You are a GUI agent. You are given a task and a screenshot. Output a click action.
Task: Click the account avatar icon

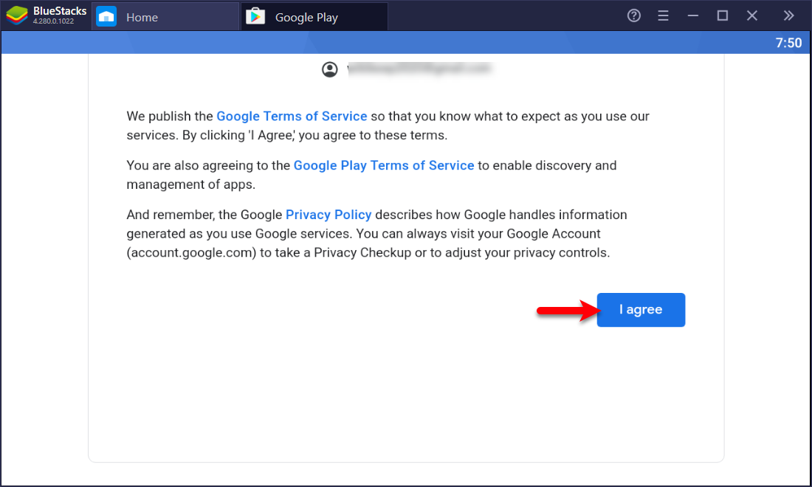point(330,69)
